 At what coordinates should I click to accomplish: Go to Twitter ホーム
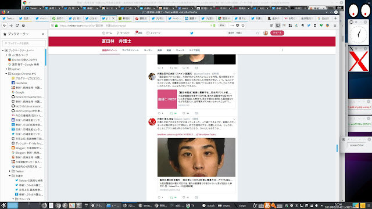107,33
